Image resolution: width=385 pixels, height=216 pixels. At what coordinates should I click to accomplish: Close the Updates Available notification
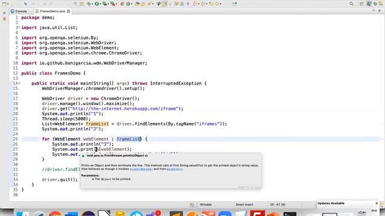coord(377,203)
